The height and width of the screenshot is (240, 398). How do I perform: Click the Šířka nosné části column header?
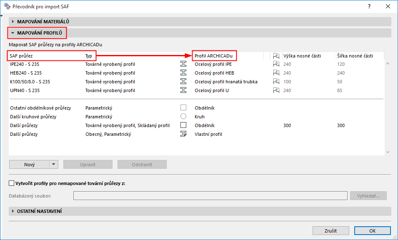click(x=355, y=56)
